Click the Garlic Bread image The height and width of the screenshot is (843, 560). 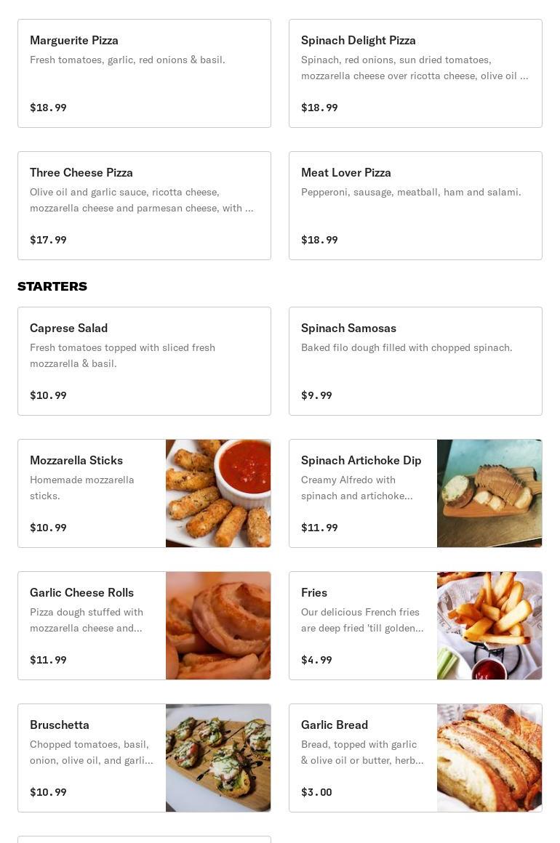click(x=489, y=758)
